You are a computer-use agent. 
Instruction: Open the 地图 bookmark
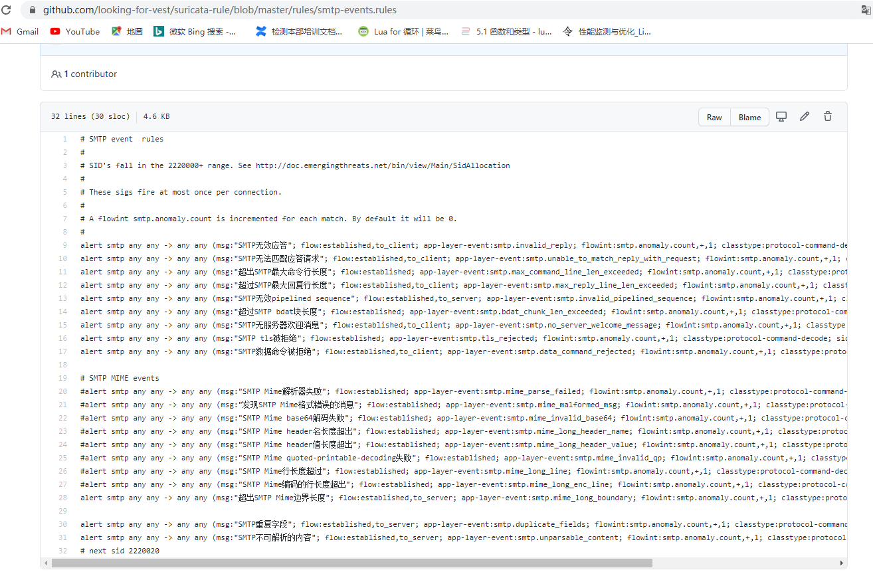pos(127,31)
